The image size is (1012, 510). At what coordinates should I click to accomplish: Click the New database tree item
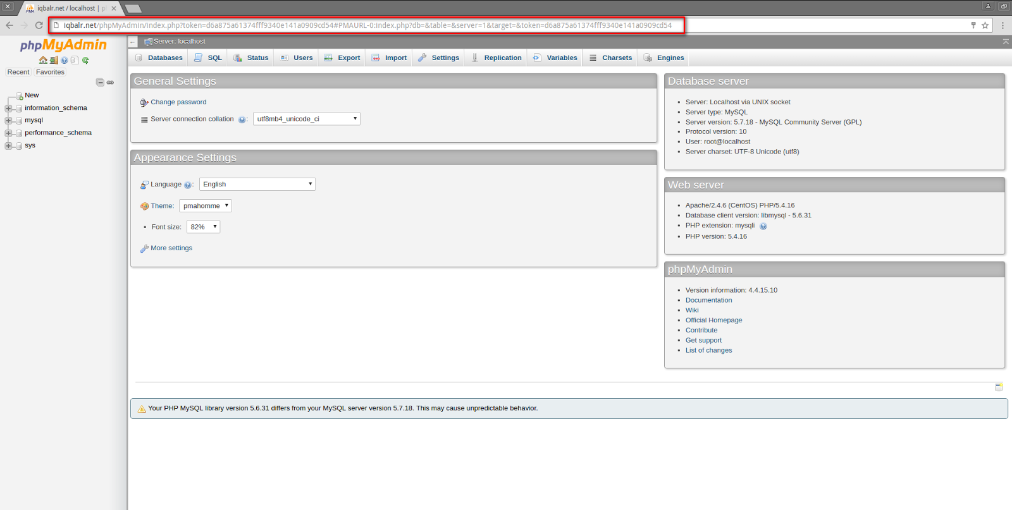click(x=32, y=95)
